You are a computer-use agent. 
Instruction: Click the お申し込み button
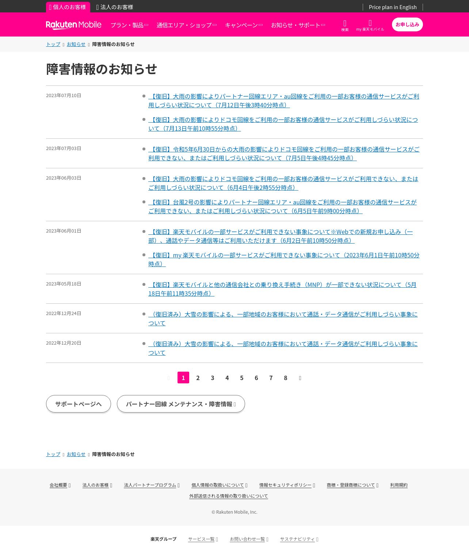(x=407, y=24)
